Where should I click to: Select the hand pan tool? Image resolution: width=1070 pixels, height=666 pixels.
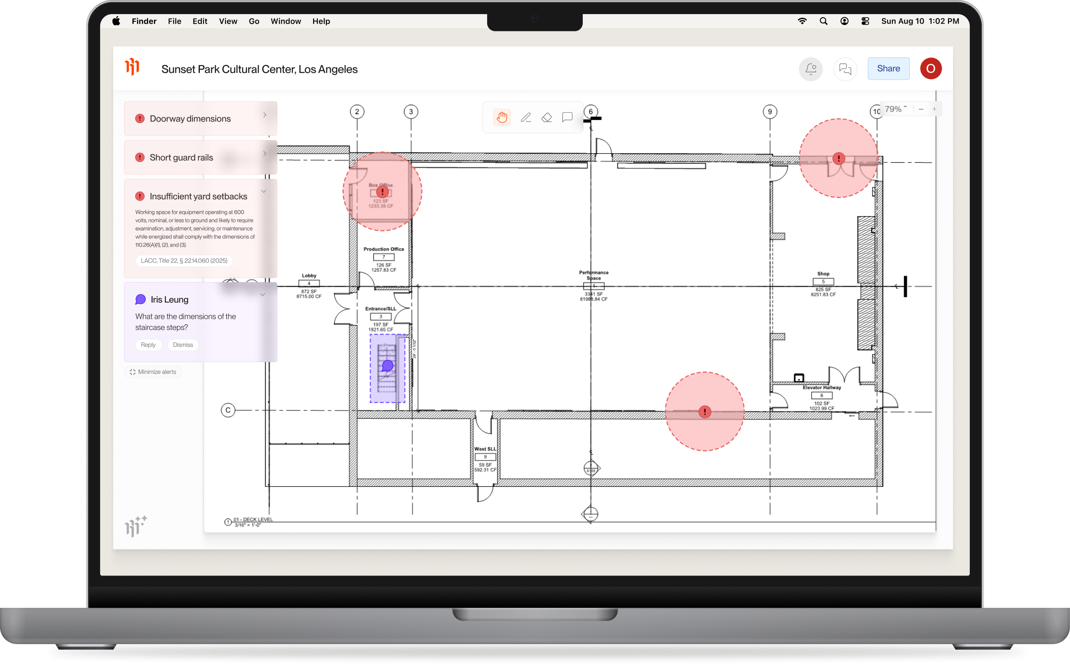[502, 117]
